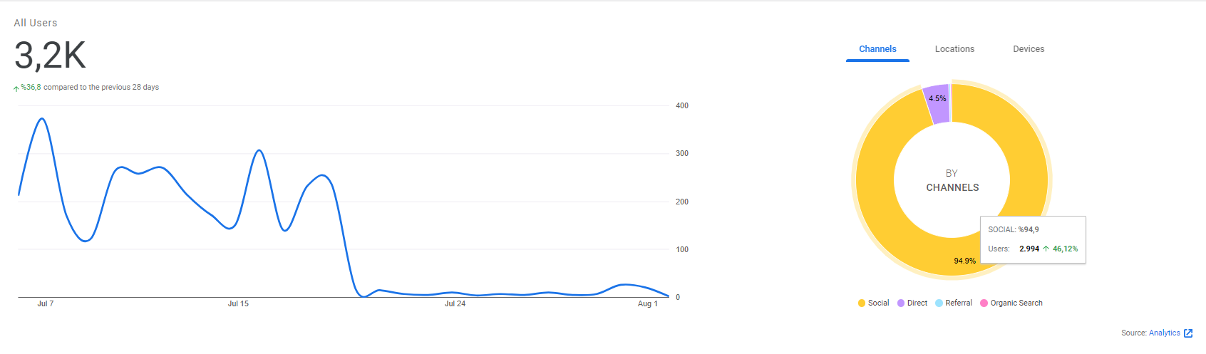Switch to the Channels tab
The height and width of the screenshot is (354, 1206).
(x=877, y=49)
